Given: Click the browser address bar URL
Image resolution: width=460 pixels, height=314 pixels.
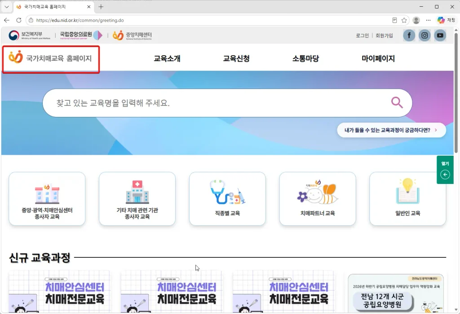Looking at the screenshot, I should click(x=80, y=20).
